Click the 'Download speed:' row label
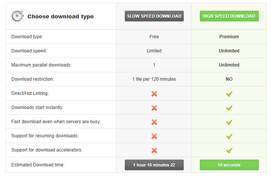Image resolution: width=271 pixels, height=176 pixels. pyautogui.click(x=29, y=51)
